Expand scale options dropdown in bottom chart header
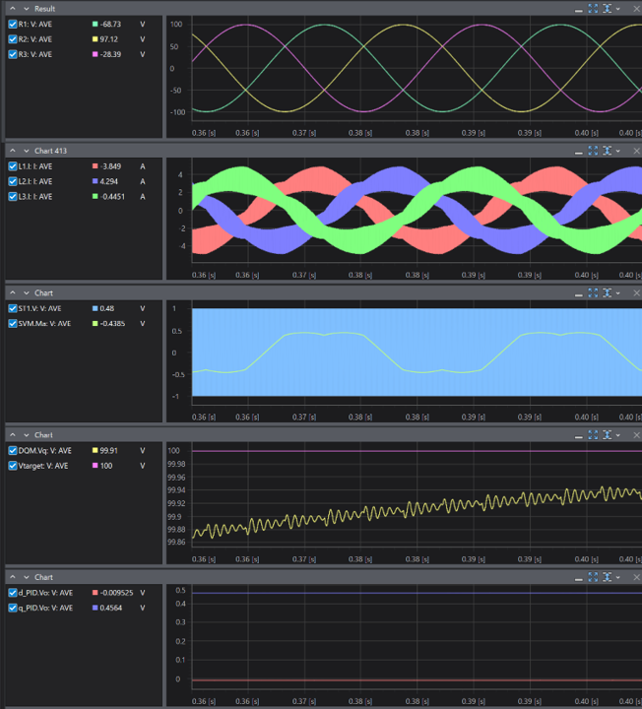642x709 pixels. [x=618, y=577]
